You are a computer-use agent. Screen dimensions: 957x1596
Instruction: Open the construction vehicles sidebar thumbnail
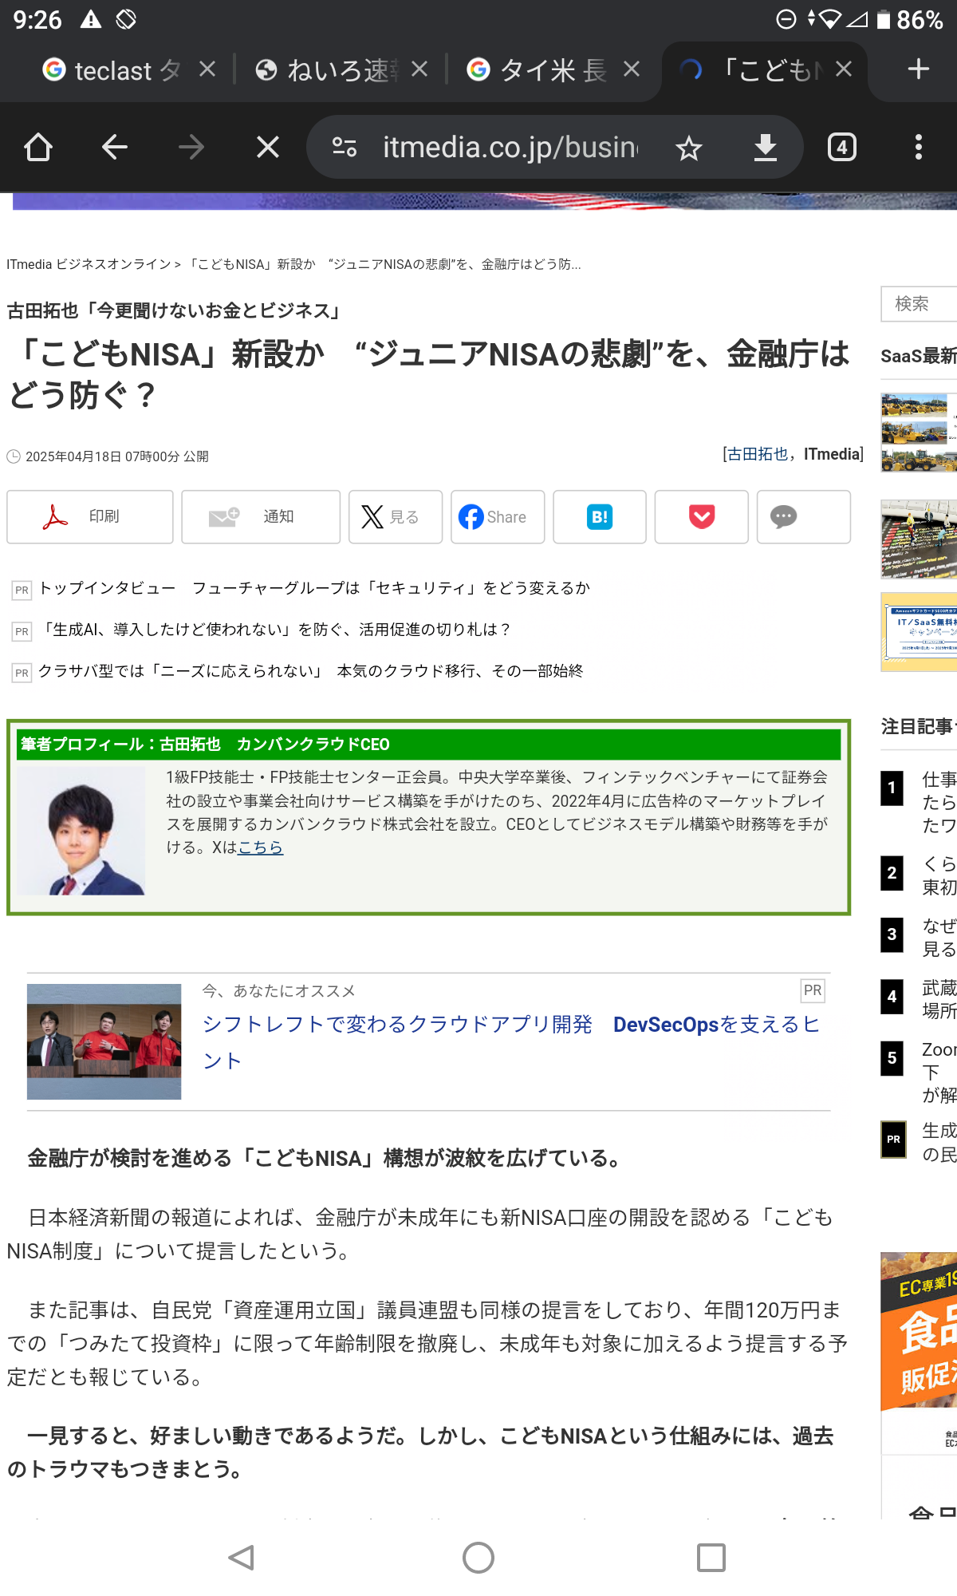click(919, 433)
